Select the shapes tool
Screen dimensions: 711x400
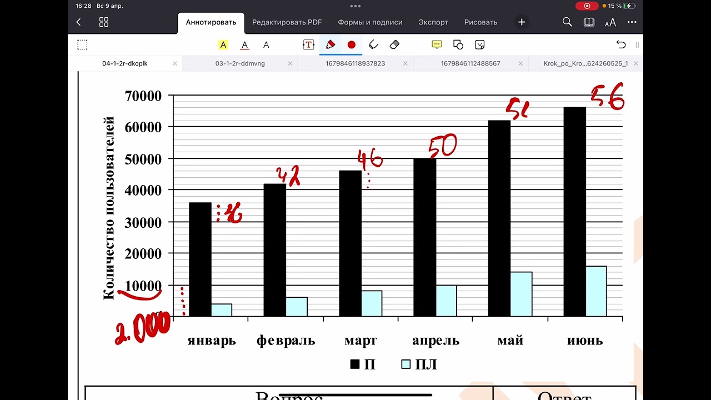458,45
